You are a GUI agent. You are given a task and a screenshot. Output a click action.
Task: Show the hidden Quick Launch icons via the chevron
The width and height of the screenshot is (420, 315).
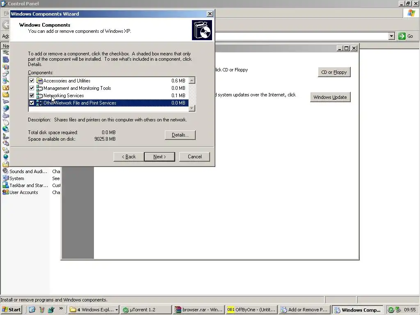pyautogui.click(x=61, y=308)
